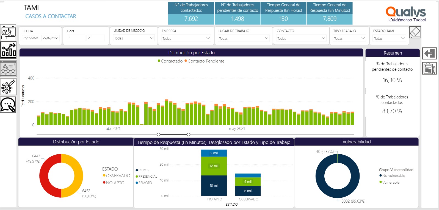Open the person-at-whiteboard page icon
Image resolution: width=439 pixels, height=210 pixels.
coord(8,32)
